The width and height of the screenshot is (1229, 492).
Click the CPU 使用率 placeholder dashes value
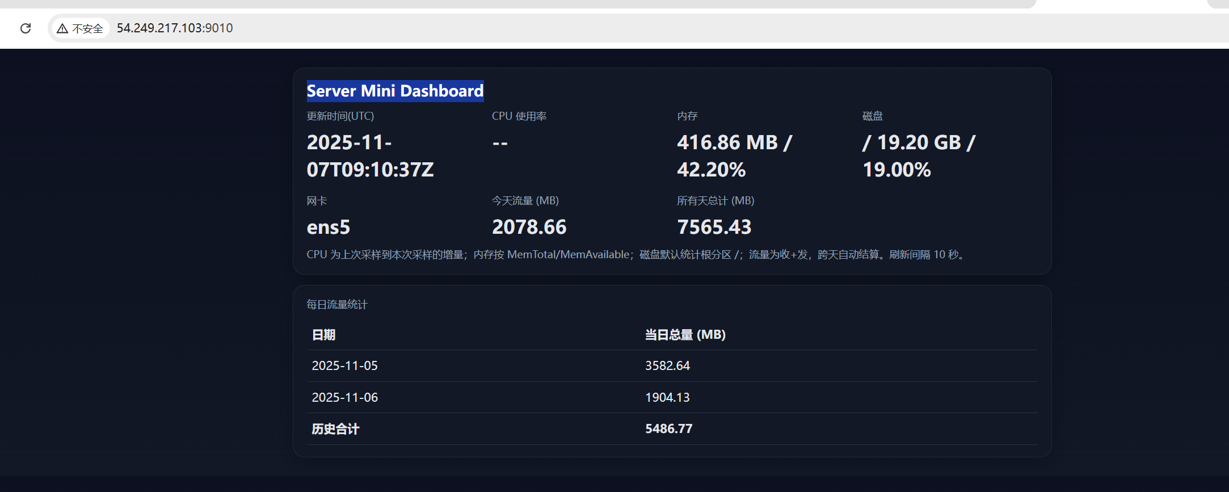click(x=500, y=143)
